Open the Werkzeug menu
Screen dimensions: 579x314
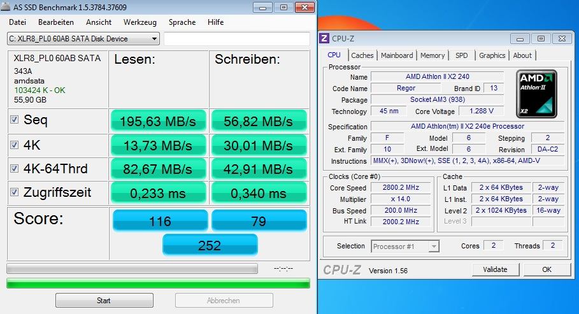(x=140, y=22)
